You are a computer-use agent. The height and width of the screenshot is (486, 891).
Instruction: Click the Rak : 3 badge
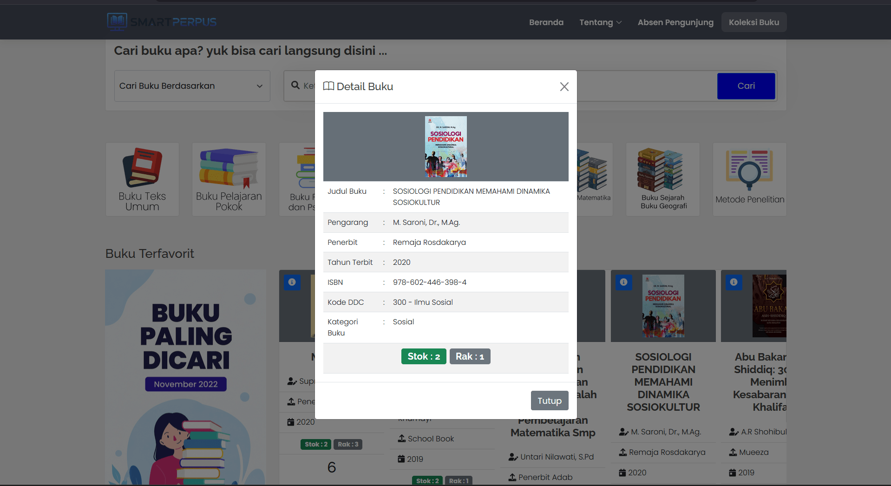click(x=348, y=444)
